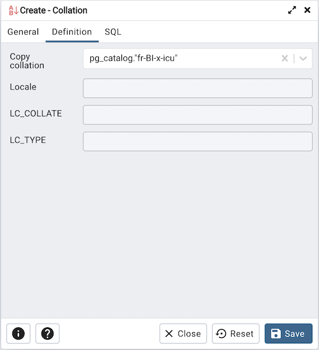Focus the LC_COLLATE input field
Viewport: 319px width, 350px height.
198,115
